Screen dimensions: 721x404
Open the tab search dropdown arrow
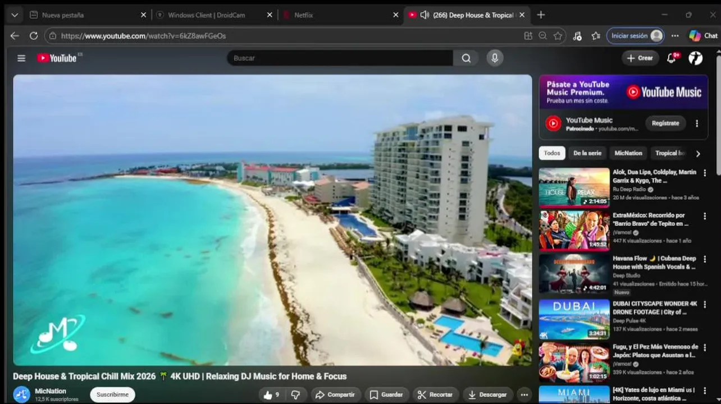(x=15, y=15)
